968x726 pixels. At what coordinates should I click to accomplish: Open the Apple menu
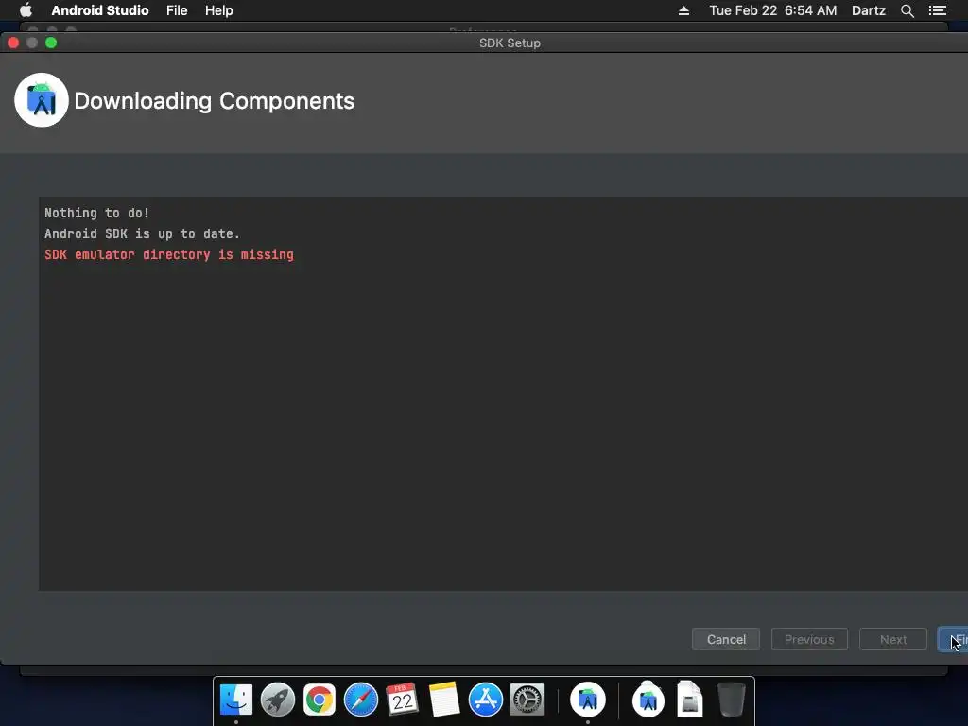pos(26,10)
